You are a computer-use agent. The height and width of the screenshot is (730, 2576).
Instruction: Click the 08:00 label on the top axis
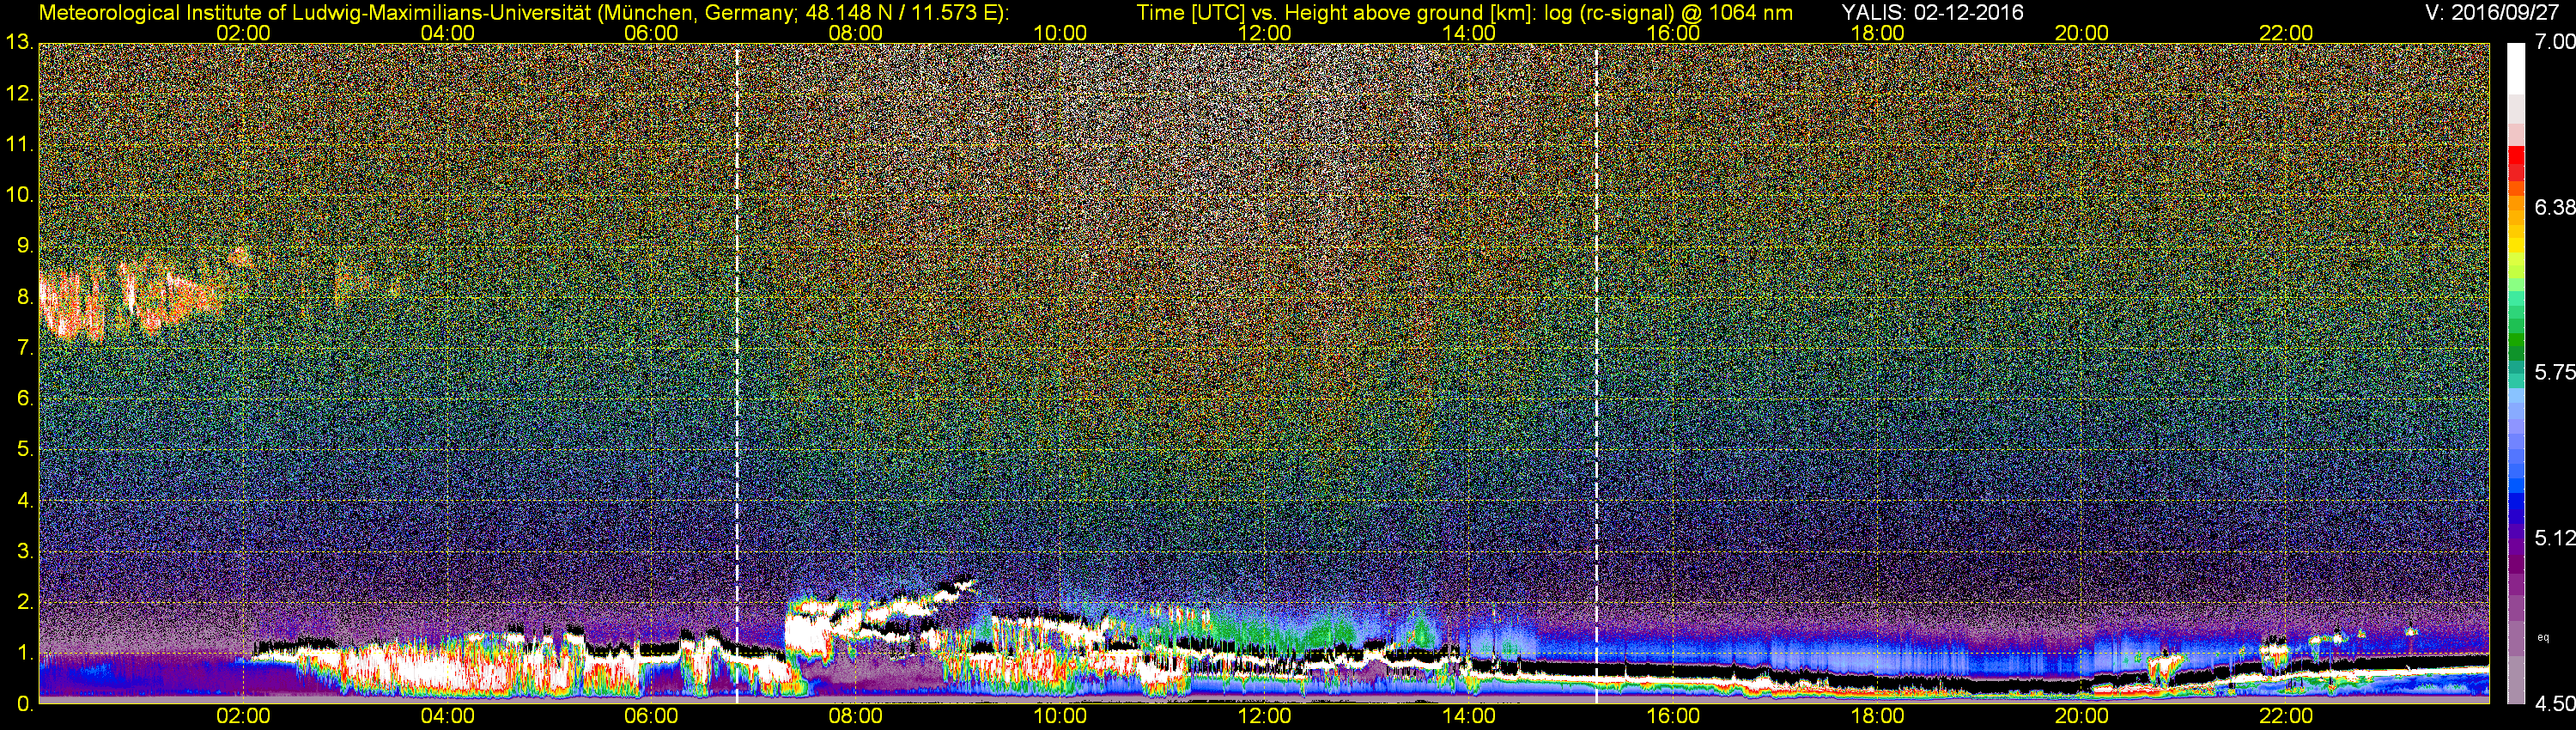(x=855, y=33)
